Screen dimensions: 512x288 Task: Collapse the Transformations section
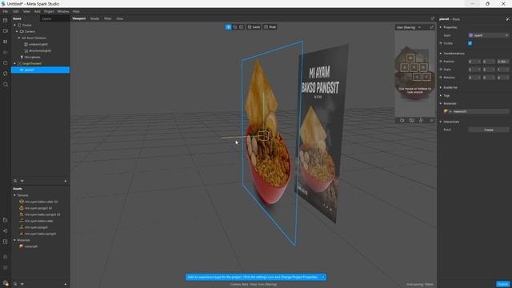(441, 54)
